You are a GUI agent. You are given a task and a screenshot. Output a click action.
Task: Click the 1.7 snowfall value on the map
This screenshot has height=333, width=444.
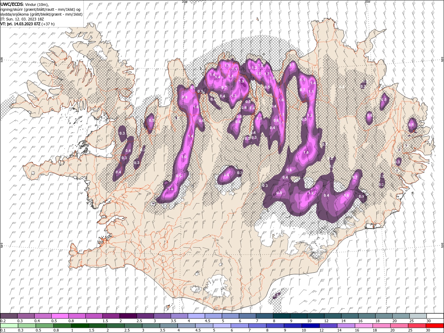click(267, 74)
